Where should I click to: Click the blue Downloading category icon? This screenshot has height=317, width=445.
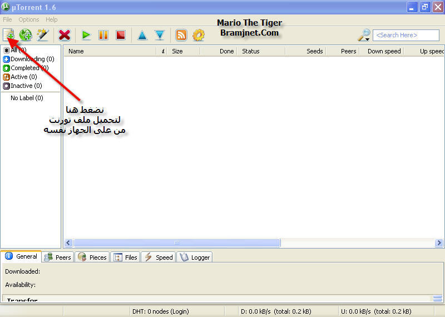(x=6, y=60)
